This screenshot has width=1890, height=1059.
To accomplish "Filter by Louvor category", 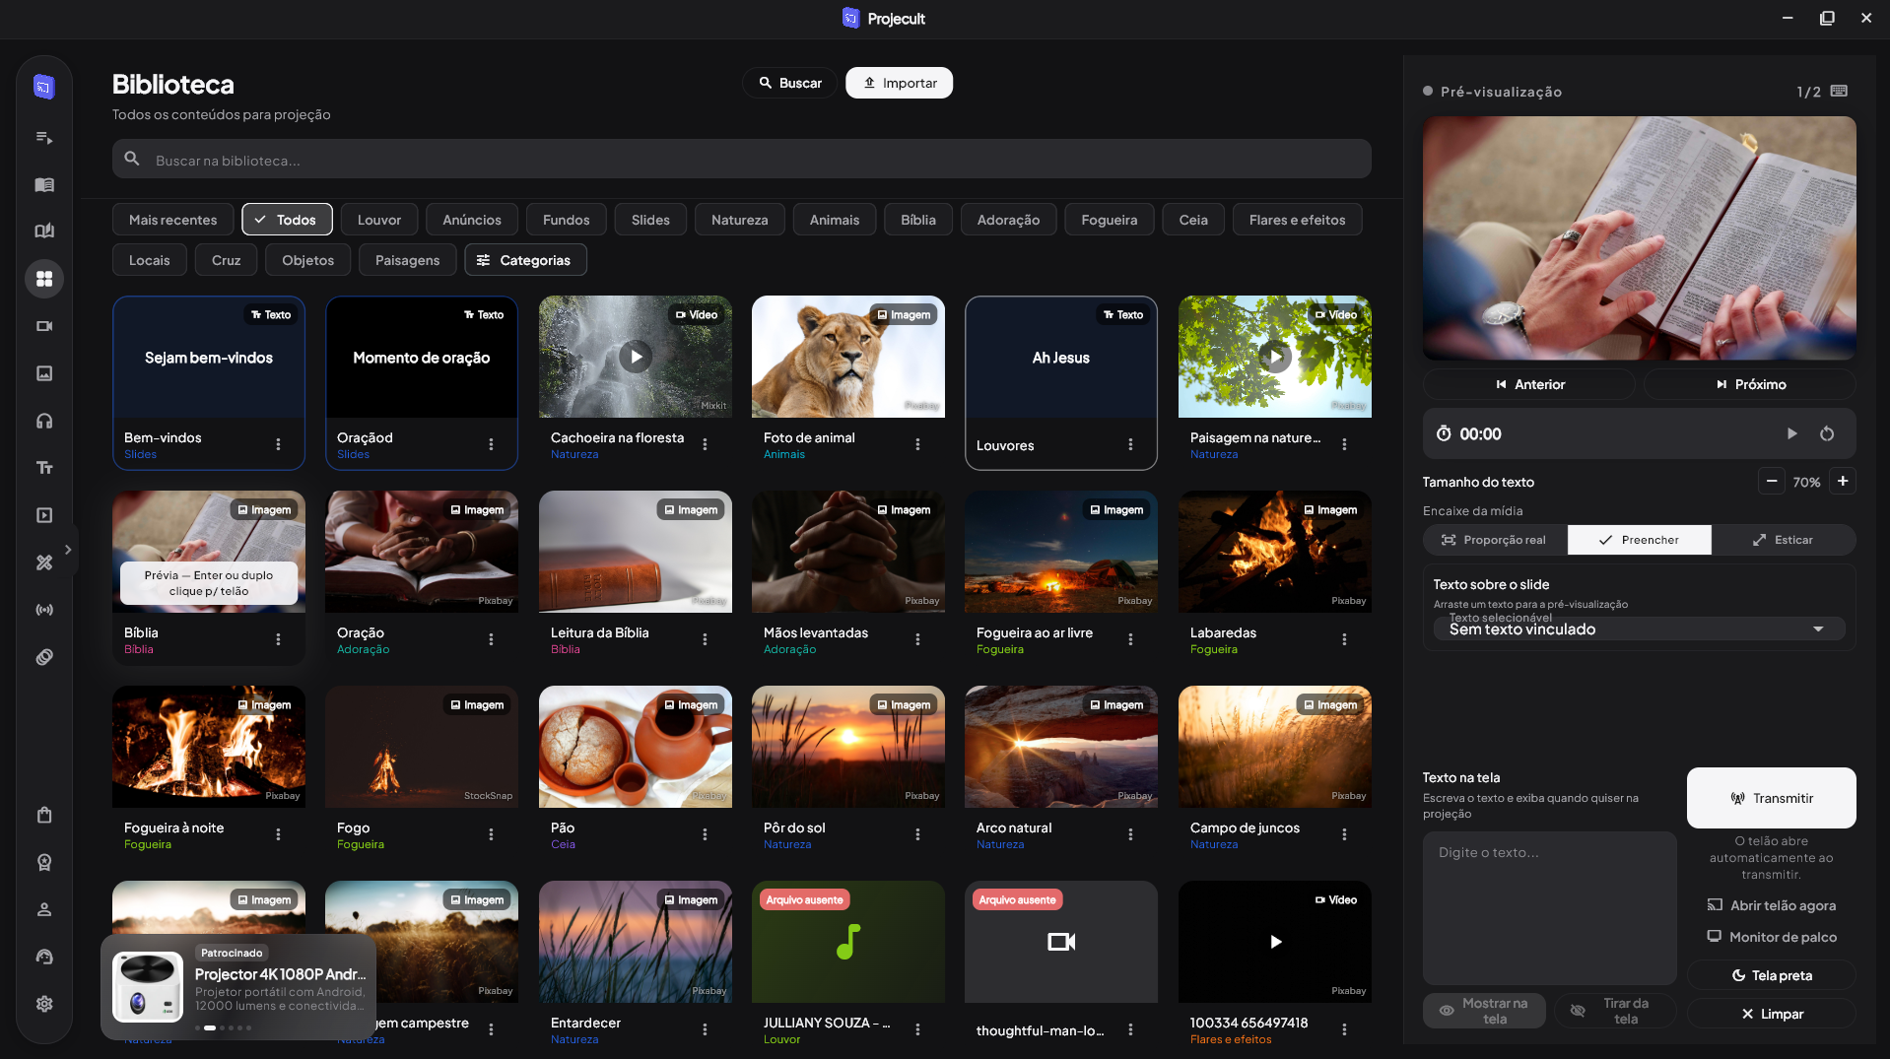I will 378,220.
